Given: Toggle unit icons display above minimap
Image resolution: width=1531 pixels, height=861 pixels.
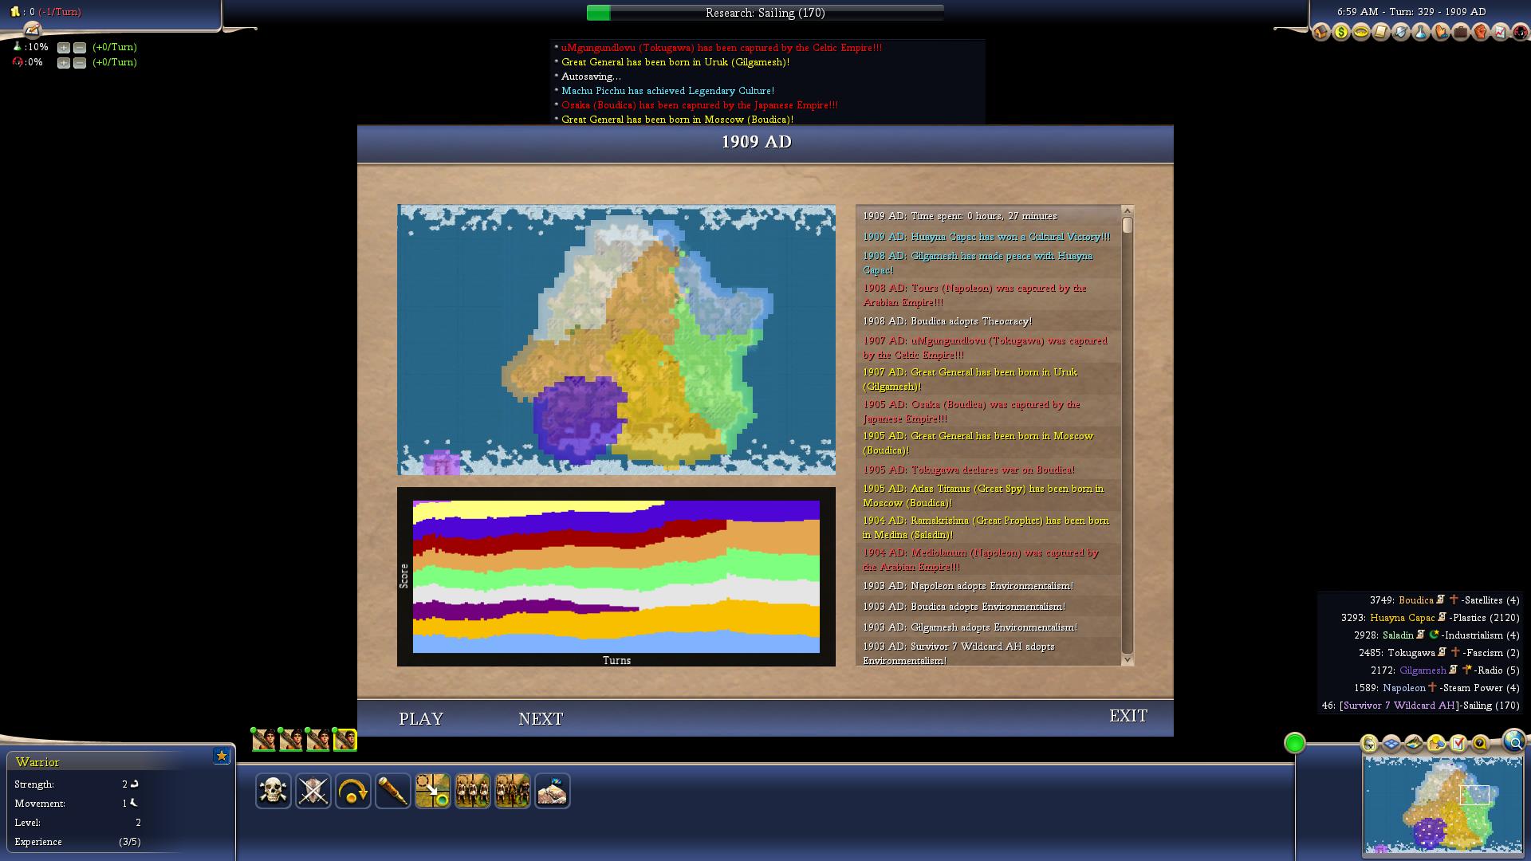Looking at the screenshot, I should click(1369, 744).
